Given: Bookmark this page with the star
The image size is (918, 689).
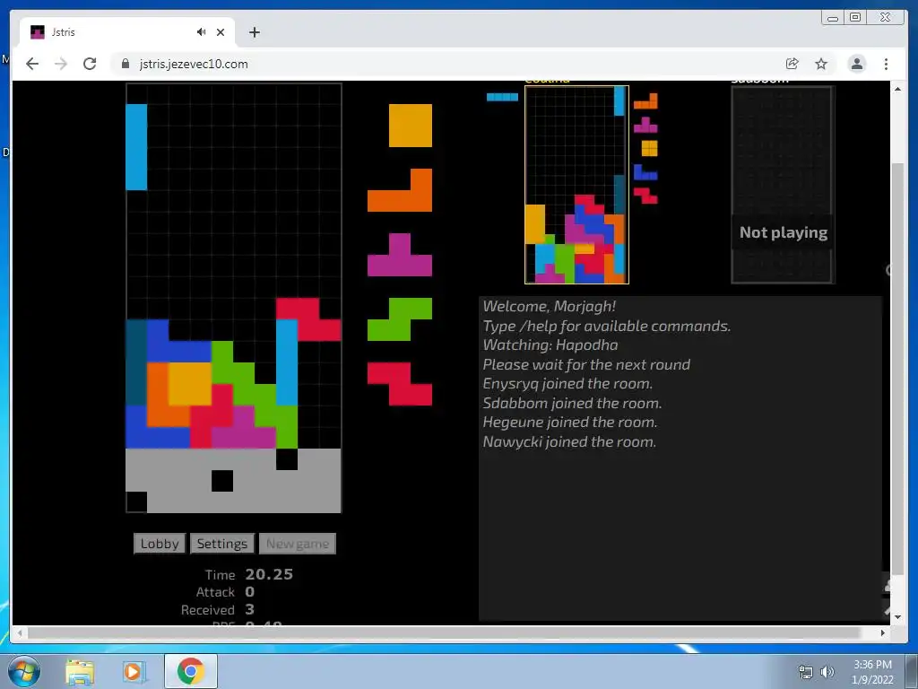Looking at the screenshot, I should (821, 64).
